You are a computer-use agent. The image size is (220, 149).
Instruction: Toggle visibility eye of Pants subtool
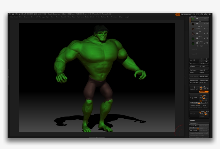pyautogui.click(x=207, y=33)
